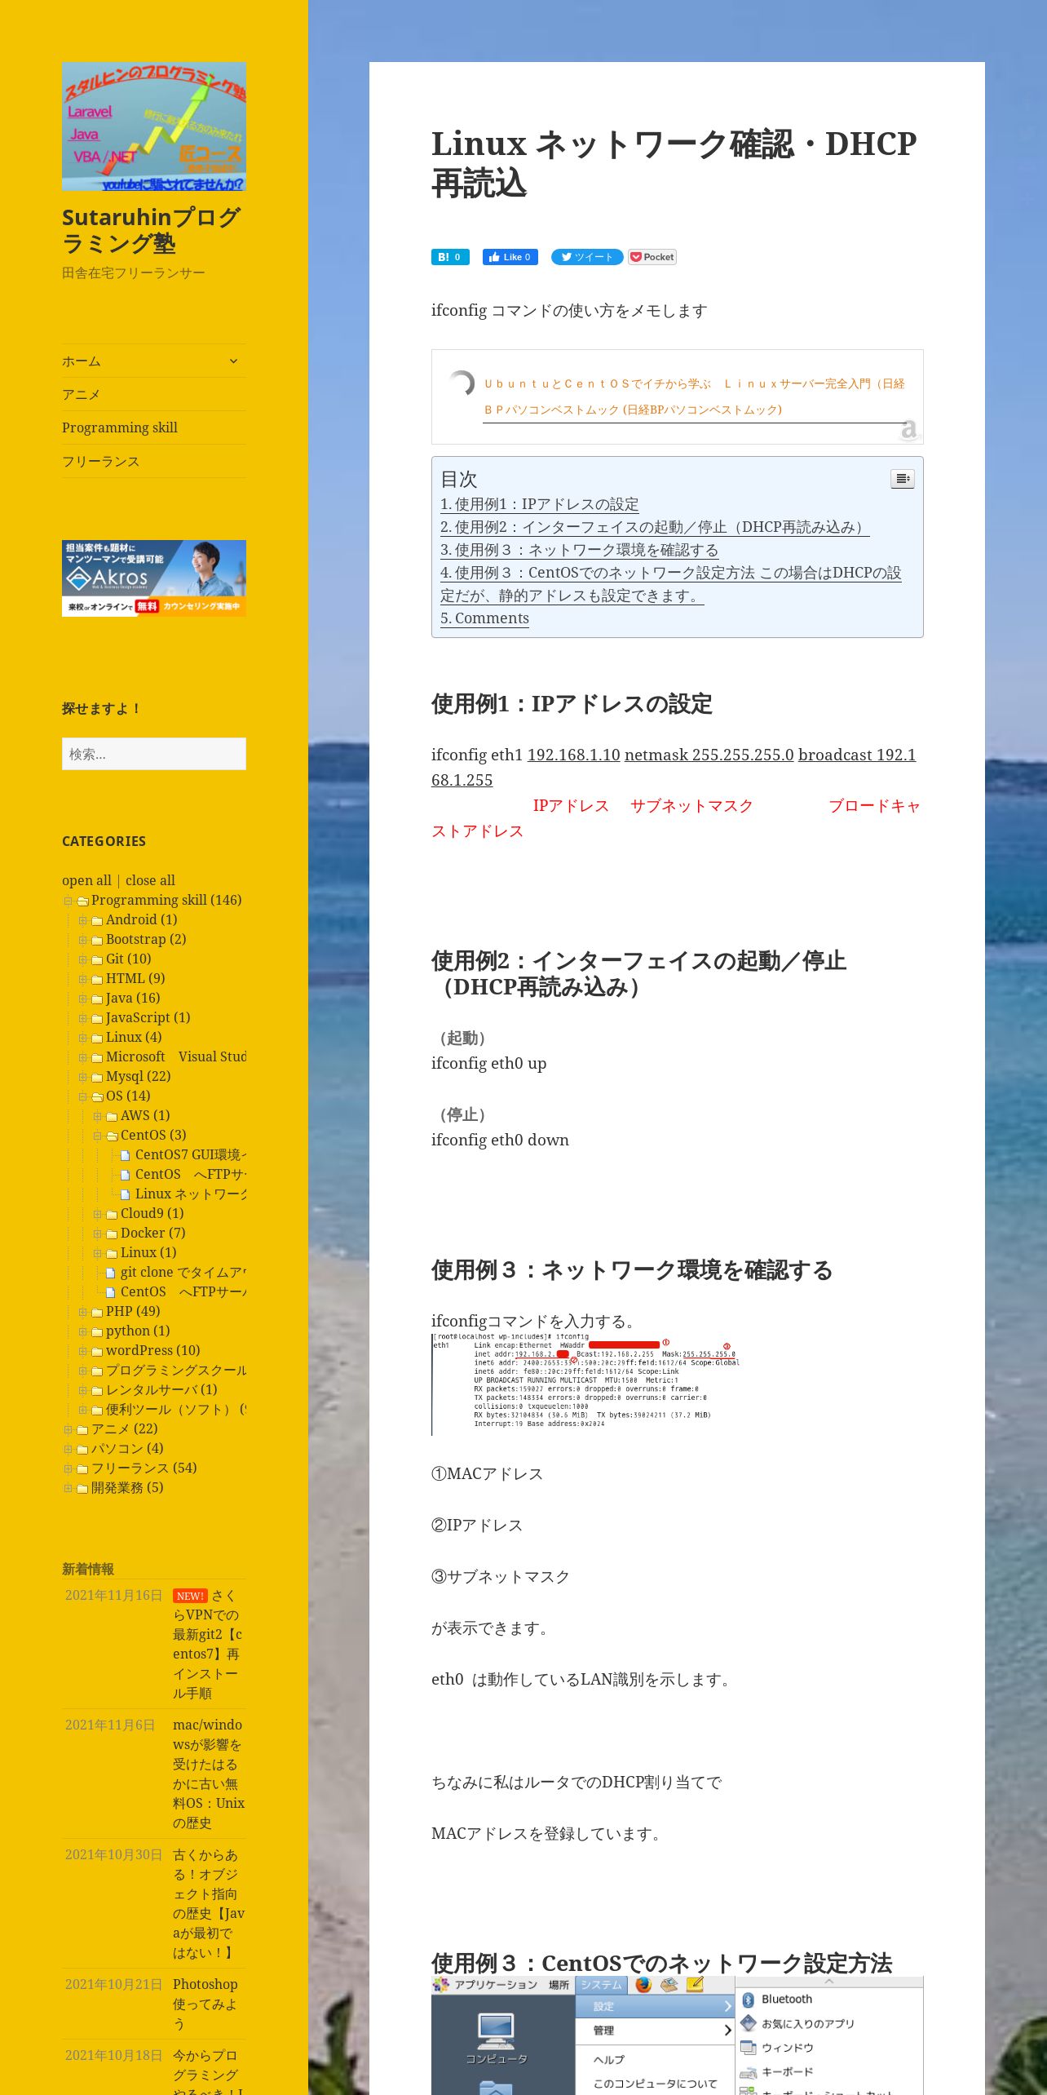Click the Twitter tweet button
This screenshot has width=1047, height=2095.
pos(587,257)
